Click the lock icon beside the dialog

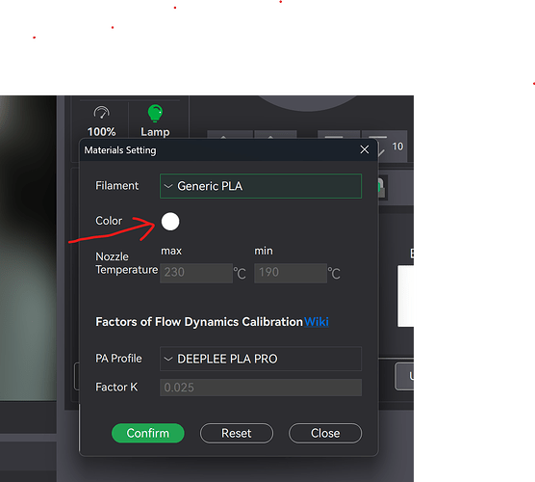pyautogui.click(x=381, y=187)
